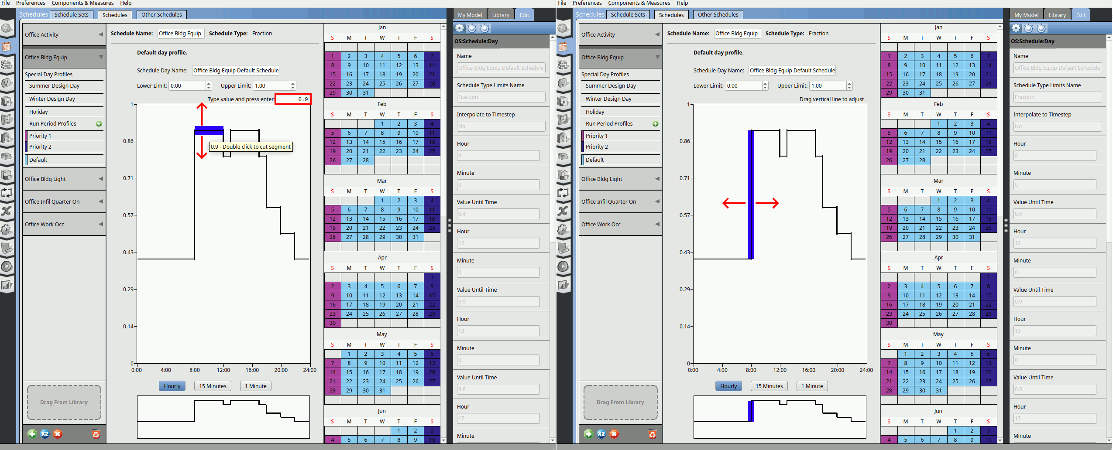
Task: Click the x2 duplicate icon in right window
Action: [601, 434]
